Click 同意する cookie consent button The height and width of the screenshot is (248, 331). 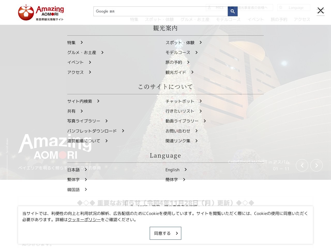click(x=165, y=233)
